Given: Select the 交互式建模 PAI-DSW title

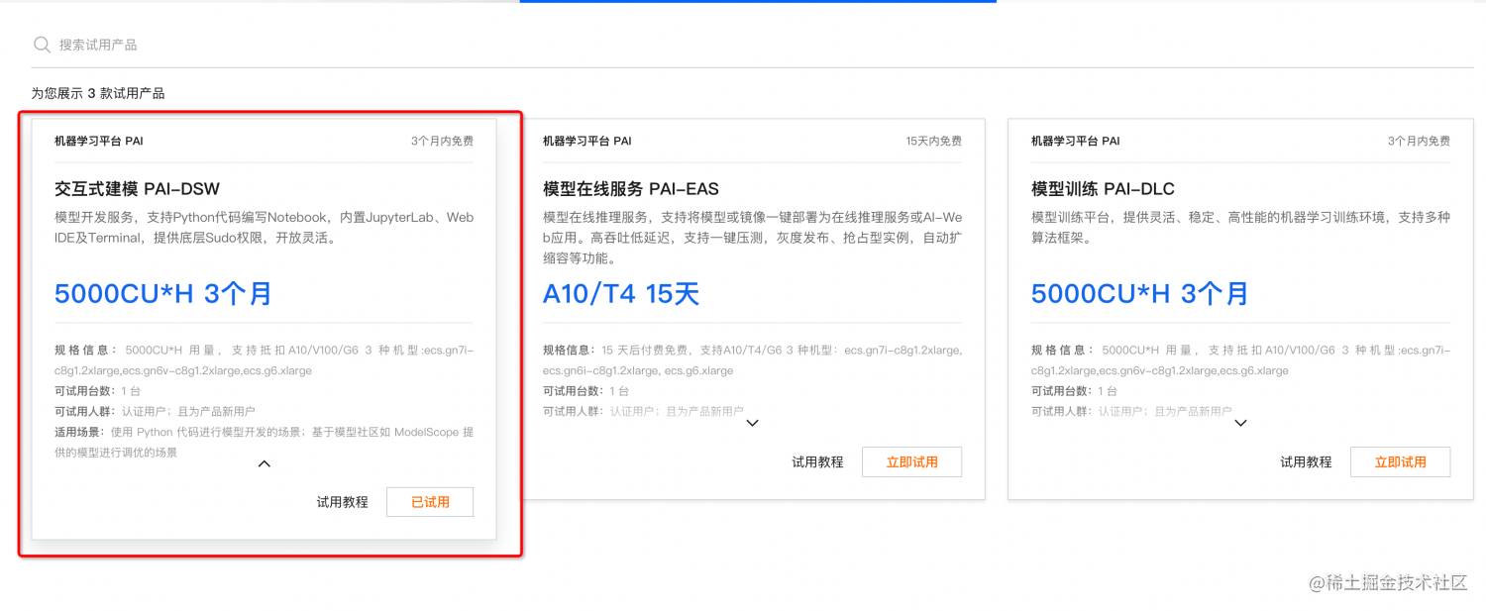Looking at the screenshot, I should pyautogui.click(x=137, y=188).
